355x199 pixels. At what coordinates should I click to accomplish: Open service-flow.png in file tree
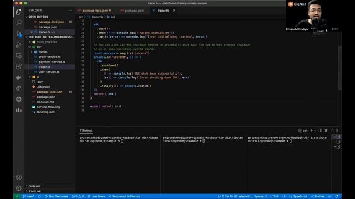coord(48,107)
